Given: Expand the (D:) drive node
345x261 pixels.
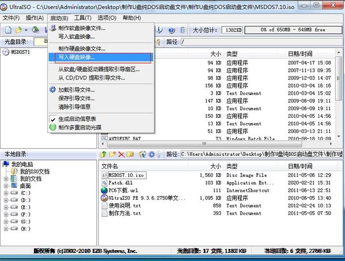Looking at the screenshot, I should 6,200.
